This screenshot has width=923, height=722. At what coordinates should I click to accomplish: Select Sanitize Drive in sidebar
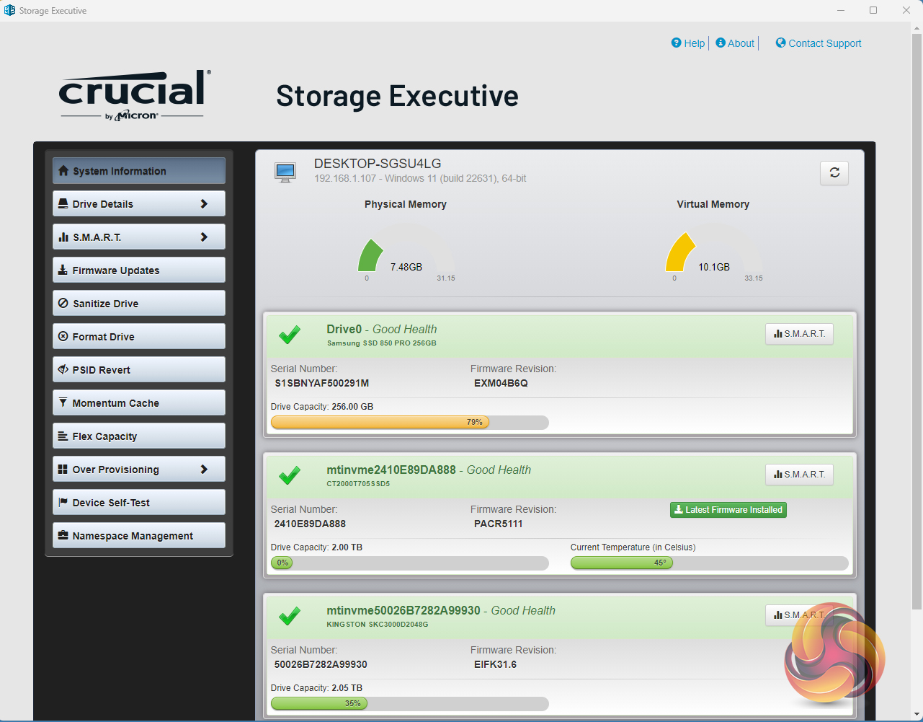pyautogui.click(x=138, y=304)
